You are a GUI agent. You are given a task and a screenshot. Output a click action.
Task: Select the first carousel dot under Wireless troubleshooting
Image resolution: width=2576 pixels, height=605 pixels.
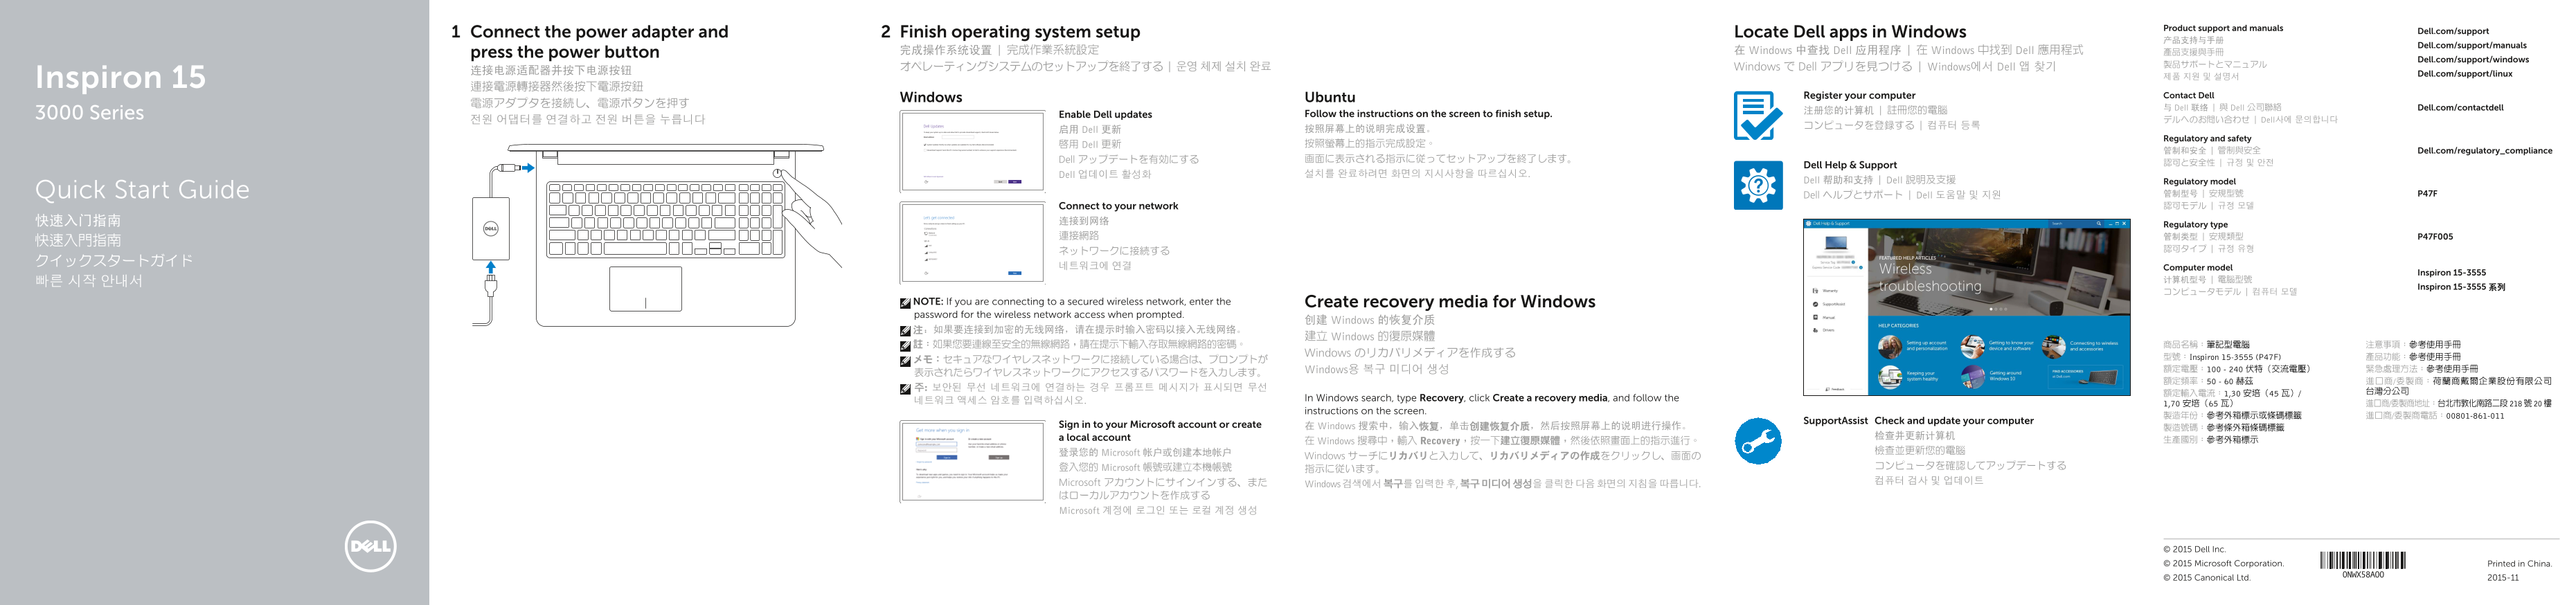[1991, 309]
